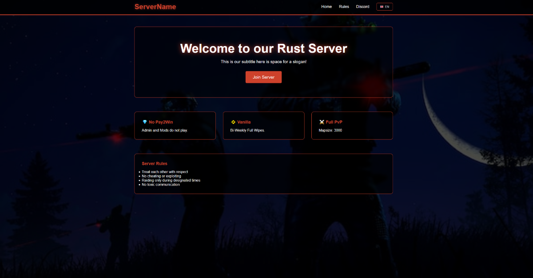Select the Full PvP card title
Screen dimensions: 533x278
coord(334,122)
